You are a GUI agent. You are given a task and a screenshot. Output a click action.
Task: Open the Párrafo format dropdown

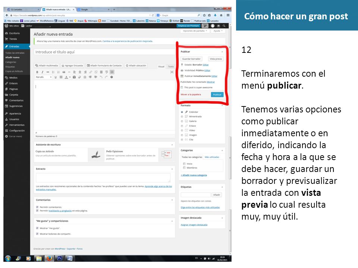(x=44, y=77)
